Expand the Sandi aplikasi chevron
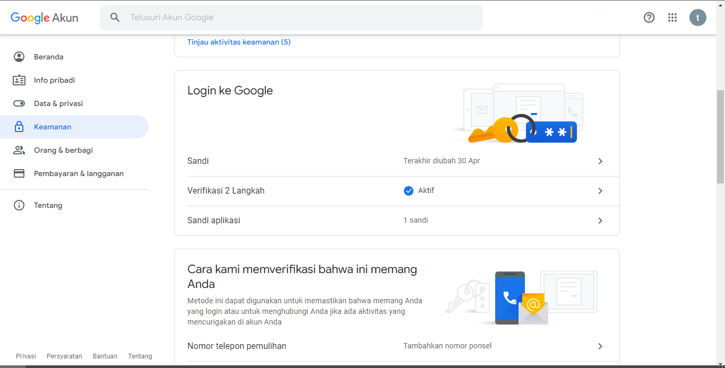 [600, 221]
